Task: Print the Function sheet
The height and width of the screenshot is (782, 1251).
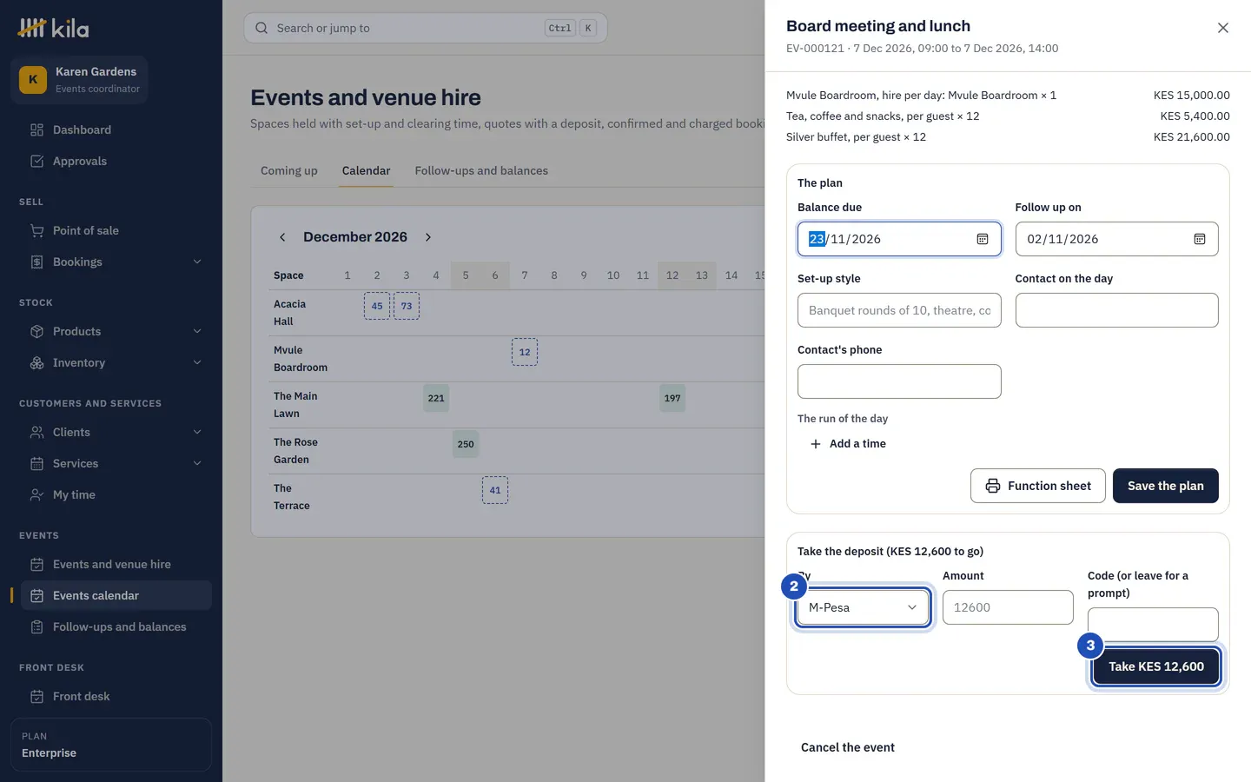Action: 1037,486
